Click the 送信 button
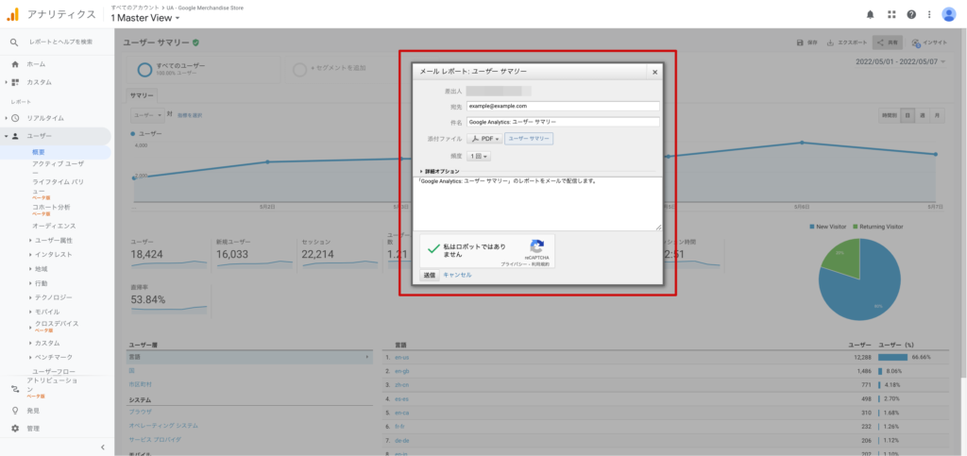 point(429,275)
